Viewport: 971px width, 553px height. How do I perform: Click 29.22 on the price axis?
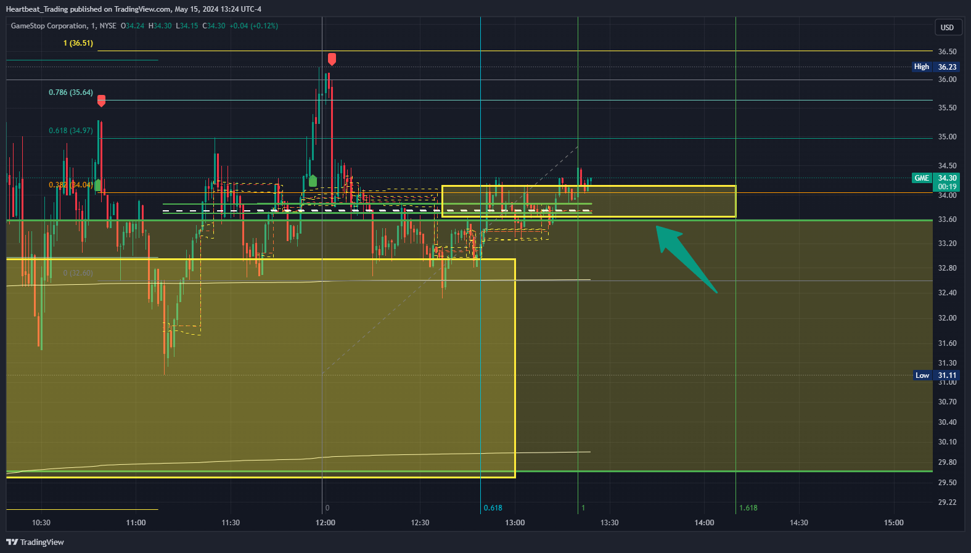tap(947, 502)
